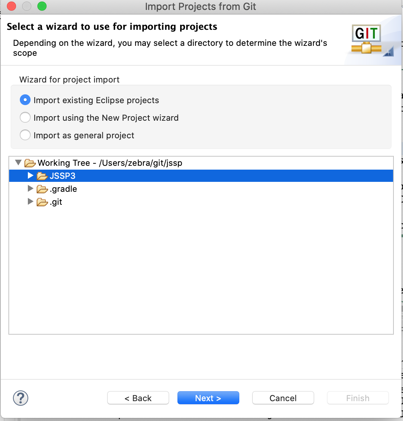Screen dimensions: 403x421
Task: Expand the JSSP3 folder node
Action: coord(30,176)
